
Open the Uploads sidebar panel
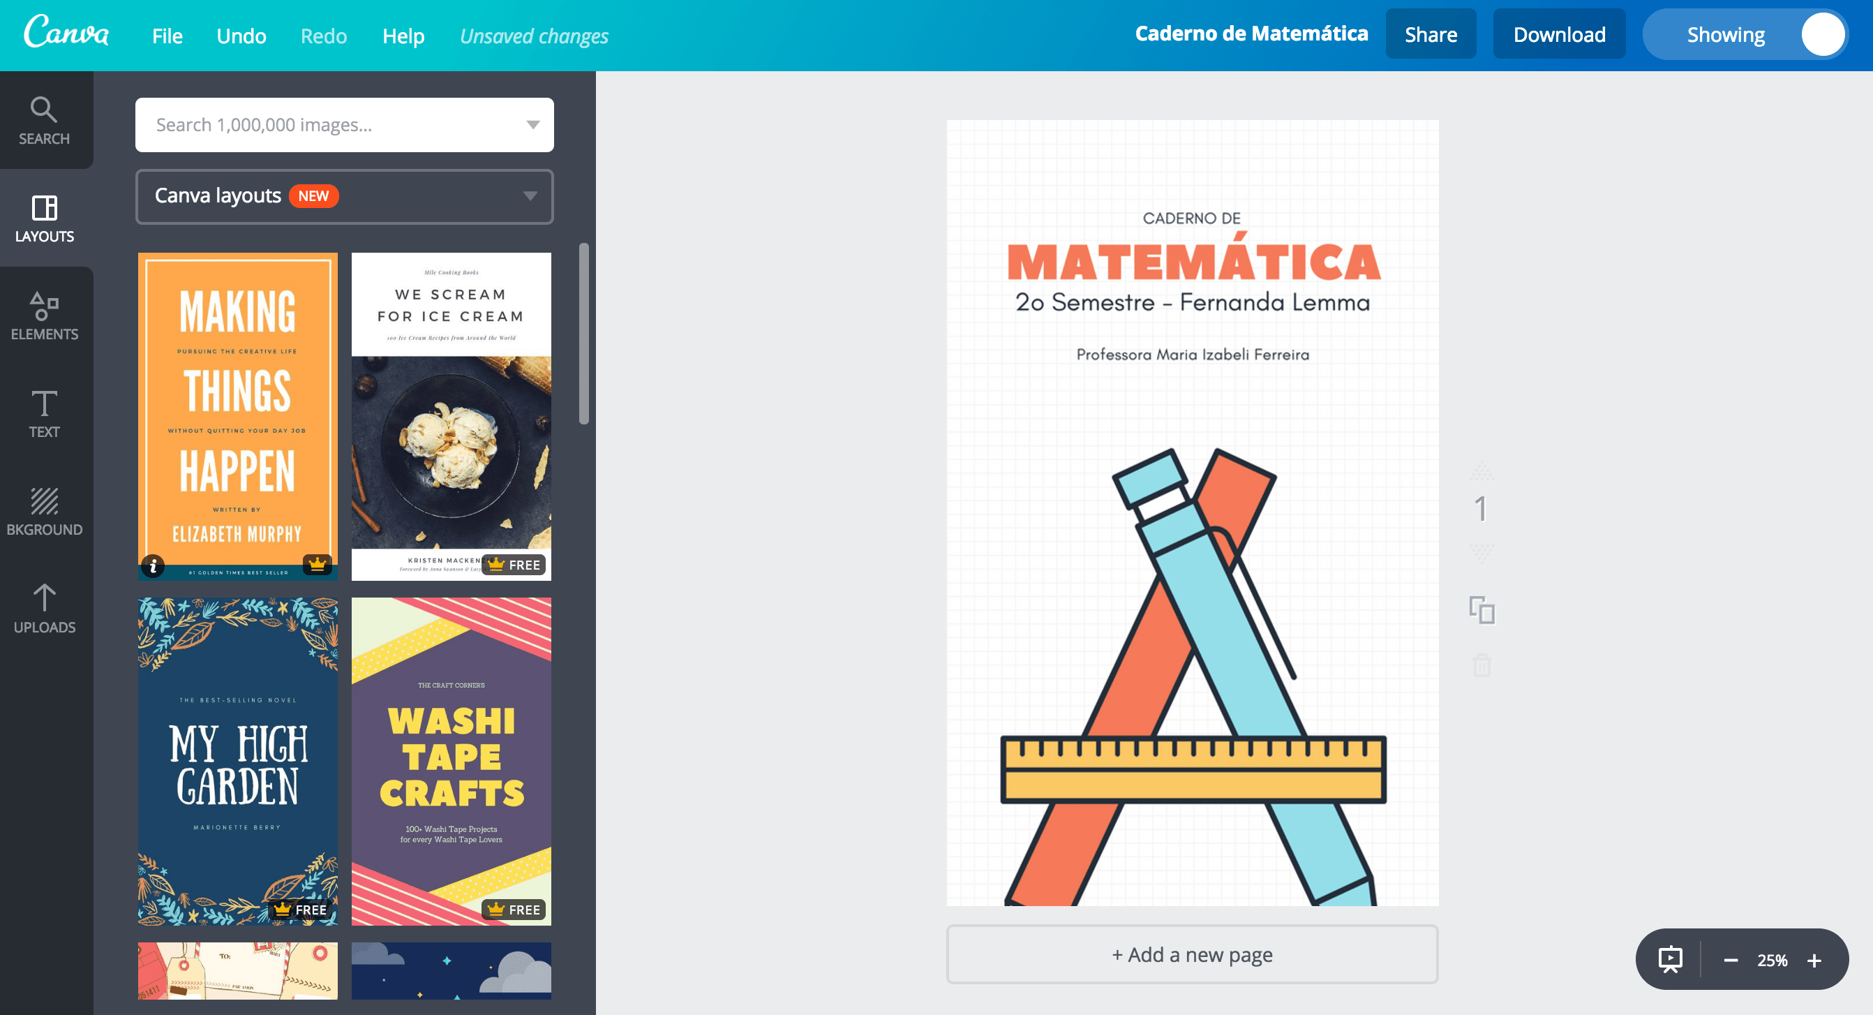45,609
